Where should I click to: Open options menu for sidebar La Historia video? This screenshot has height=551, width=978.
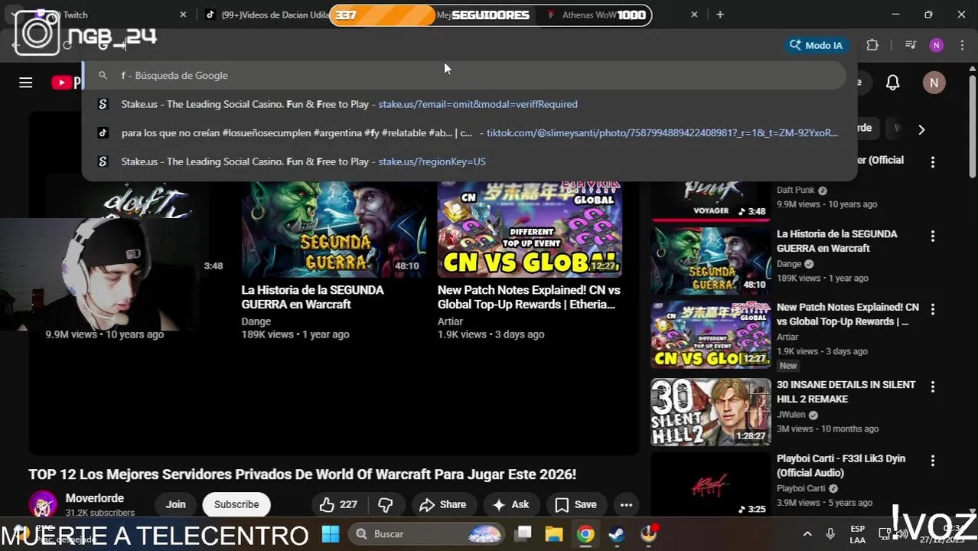932,236
